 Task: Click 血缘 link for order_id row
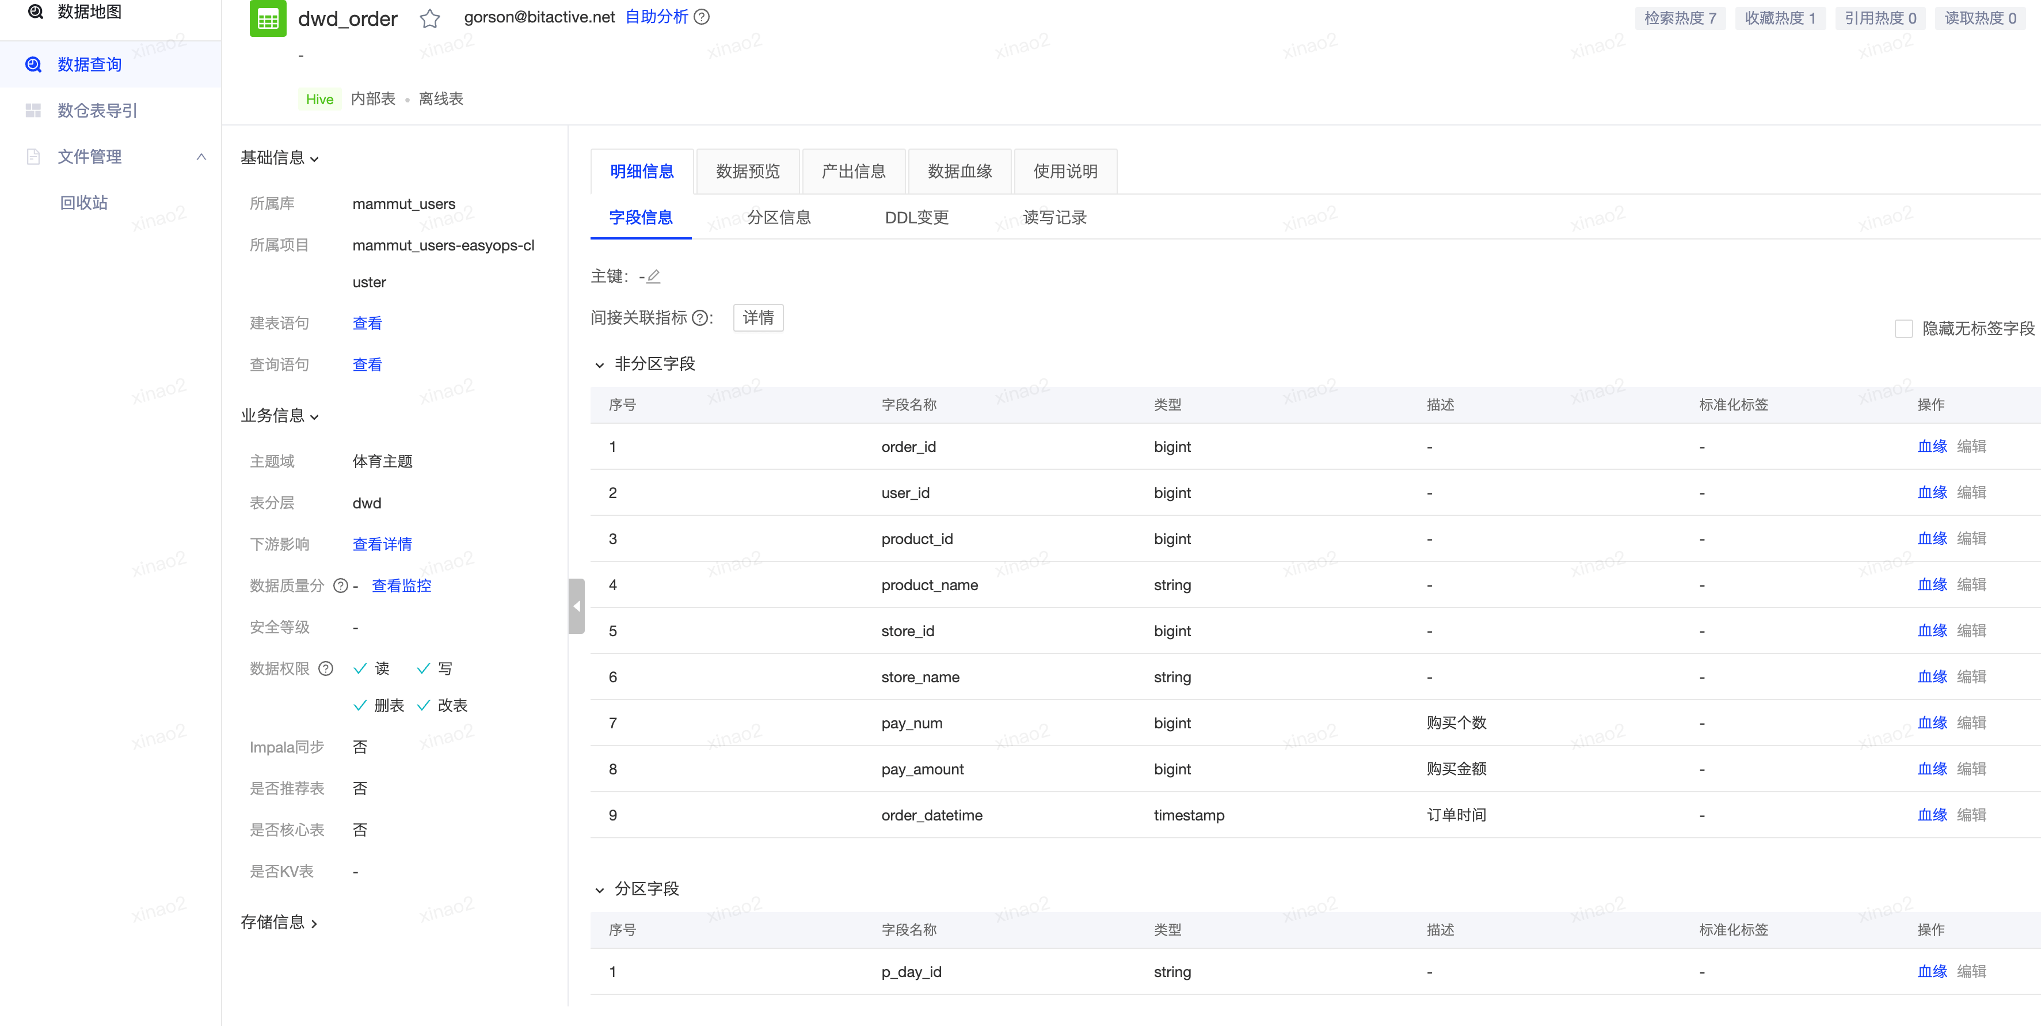point(1931,446)
